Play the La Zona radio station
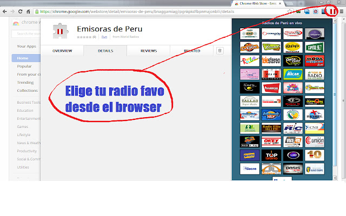 pos(293,87)
